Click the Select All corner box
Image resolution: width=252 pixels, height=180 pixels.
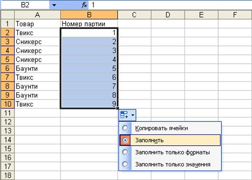point(8,15)
